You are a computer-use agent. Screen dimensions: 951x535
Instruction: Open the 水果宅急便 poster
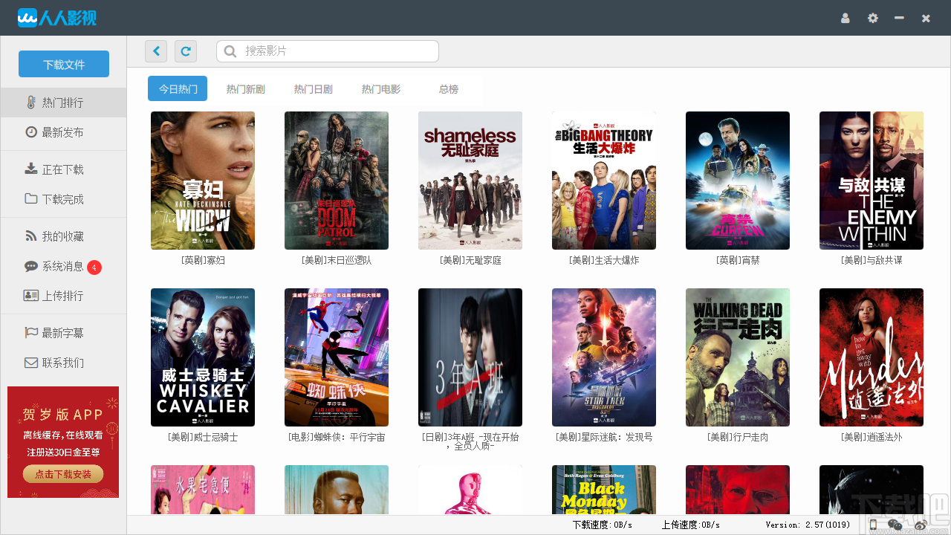(x=203, y=490)
